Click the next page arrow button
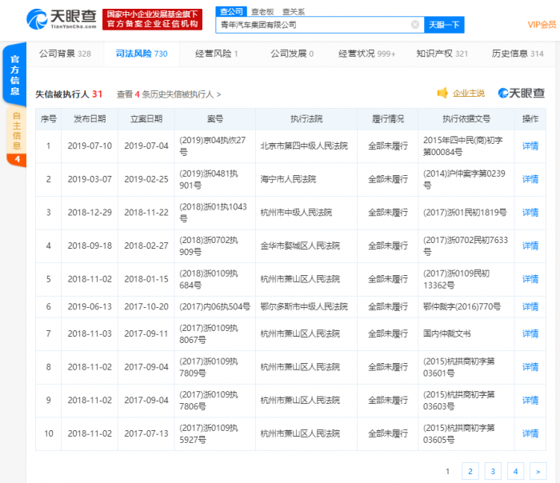 [x=538, y=471]
